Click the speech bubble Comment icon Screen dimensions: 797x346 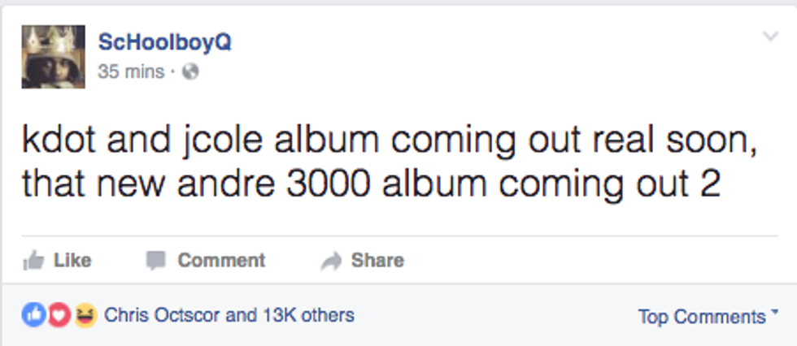pos(155,261)
